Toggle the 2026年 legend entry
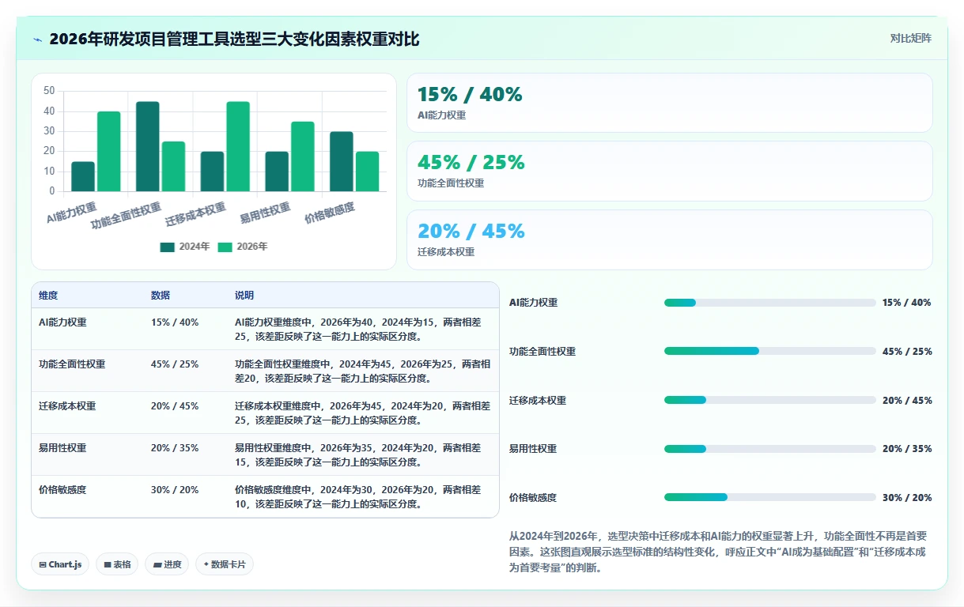Screen dimensions: 964x607 coord(243,247)
